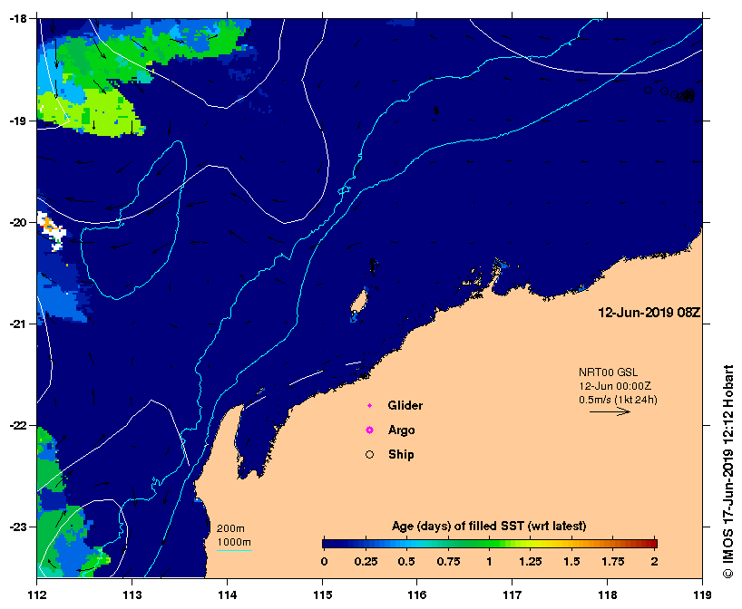This screenshot has width=742, height=609.
Task: Click the Glider legend diamond symbol
Action: (x=369, y=406)
